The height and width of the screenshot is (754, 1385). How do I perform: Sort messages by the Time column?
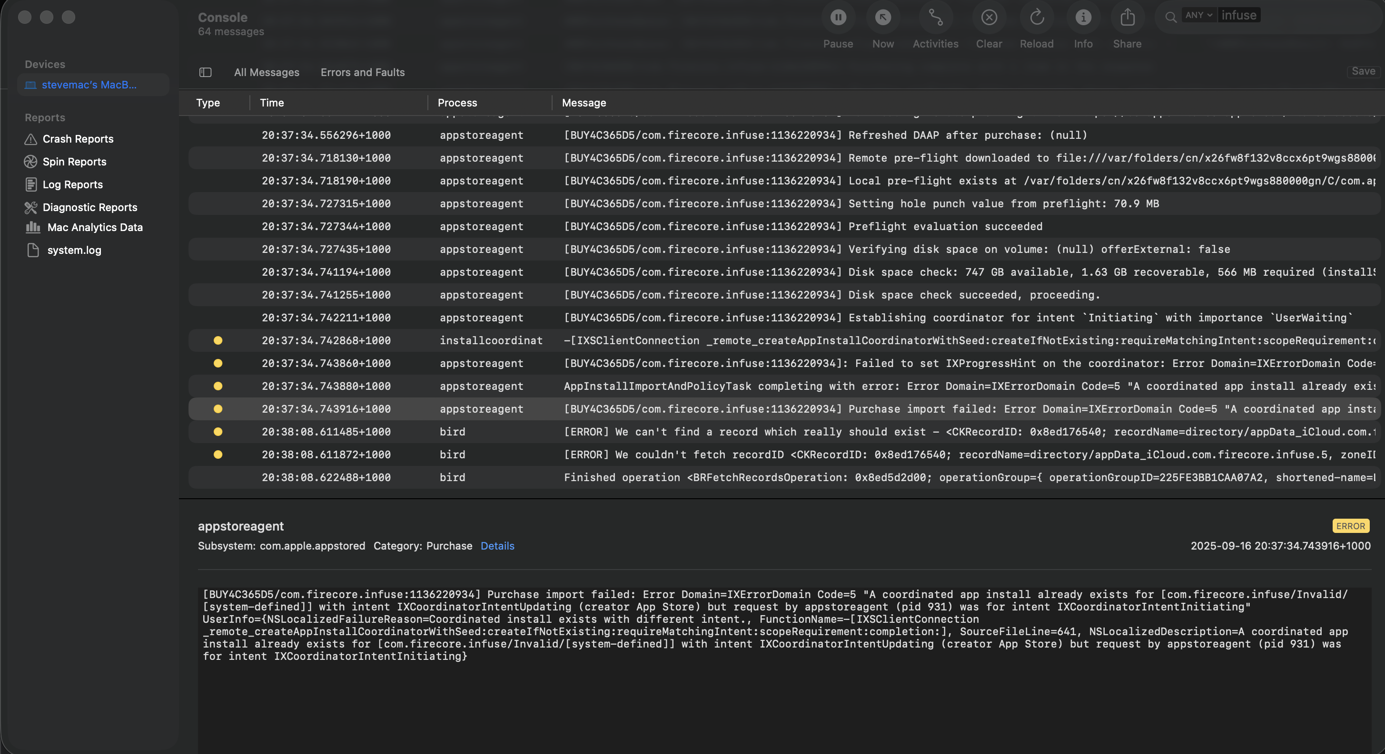click(x=272, y=103)
